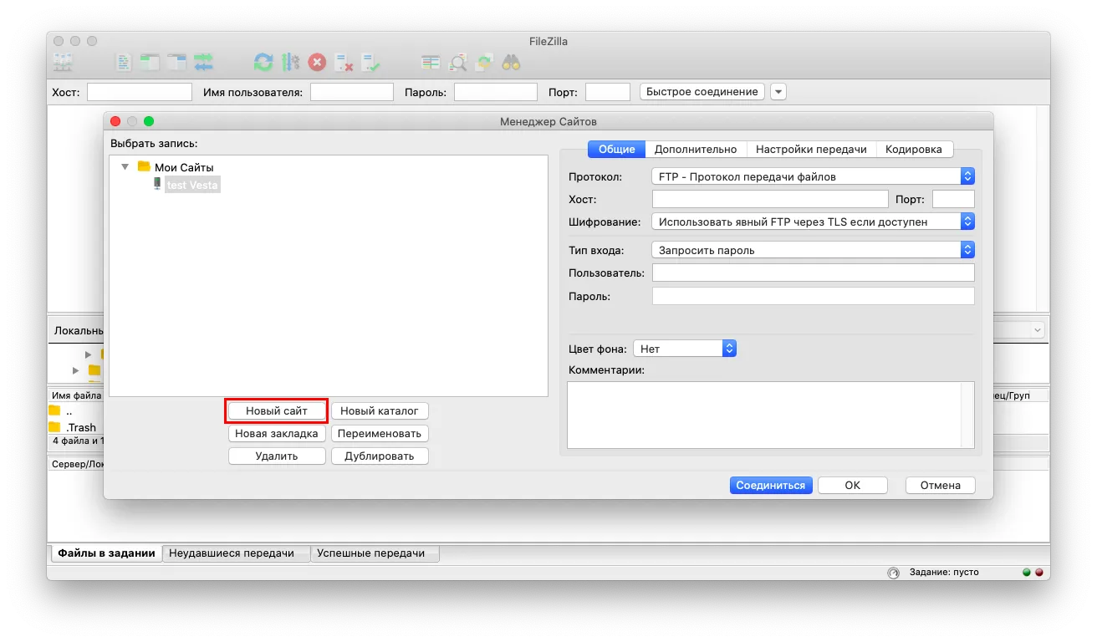
Task: Select the test Vesta site entry
Action: 192,185
